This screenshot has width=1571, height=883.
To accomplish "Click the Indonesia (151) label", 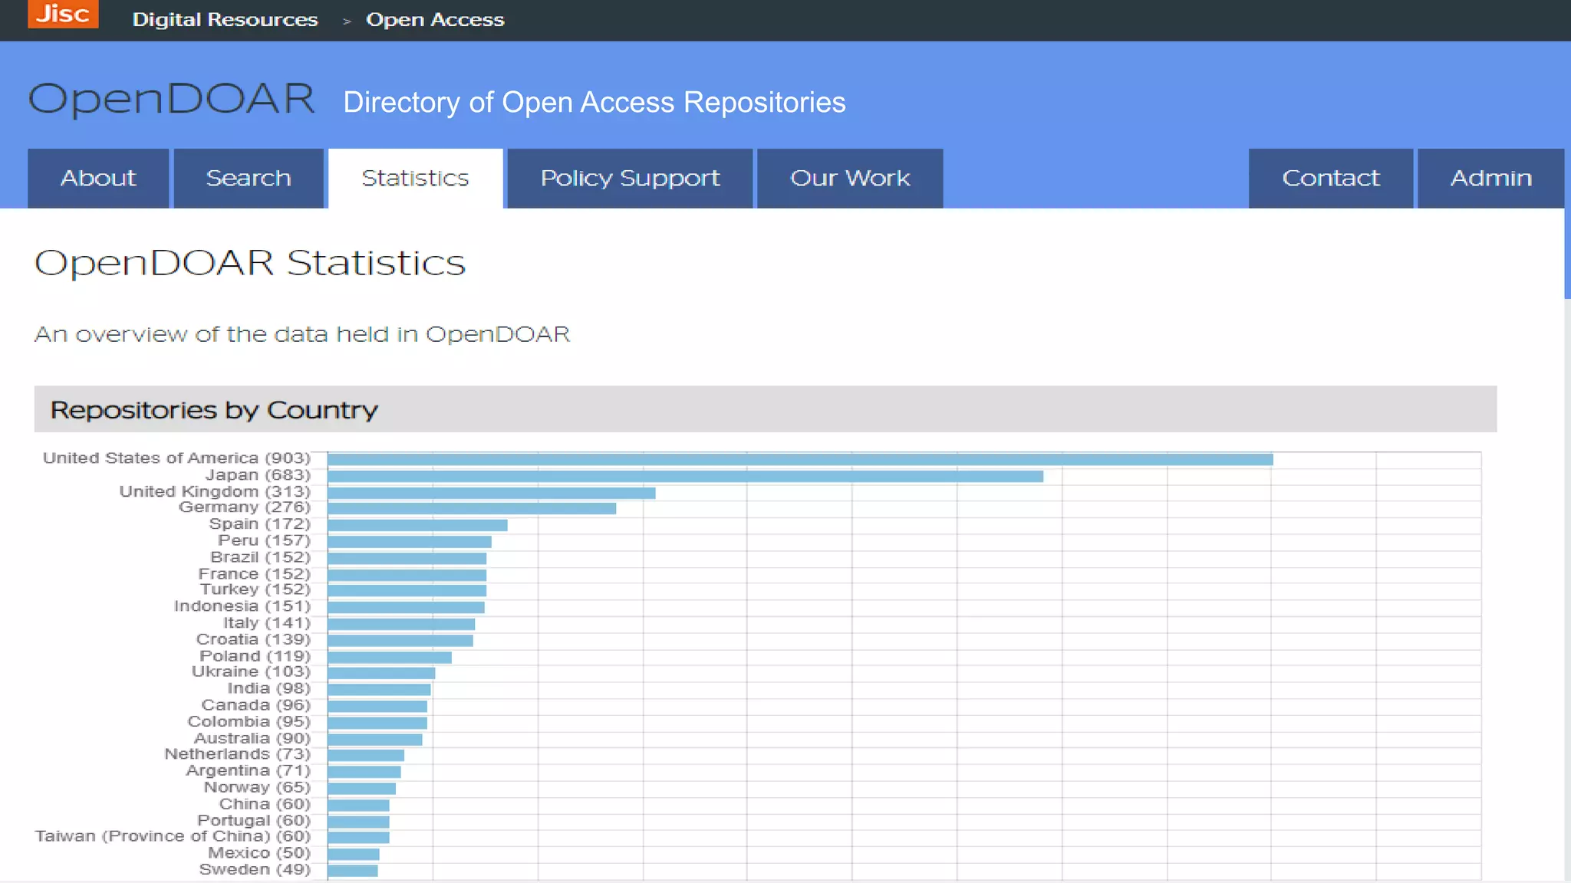I will point(242,606).
